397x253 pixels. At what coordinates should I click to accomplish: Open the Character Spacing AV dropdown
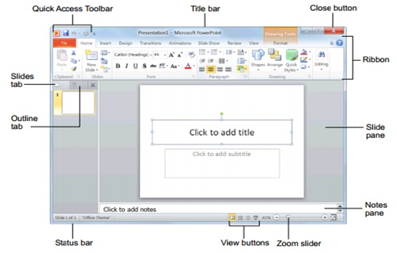click(x=163, y=66)
